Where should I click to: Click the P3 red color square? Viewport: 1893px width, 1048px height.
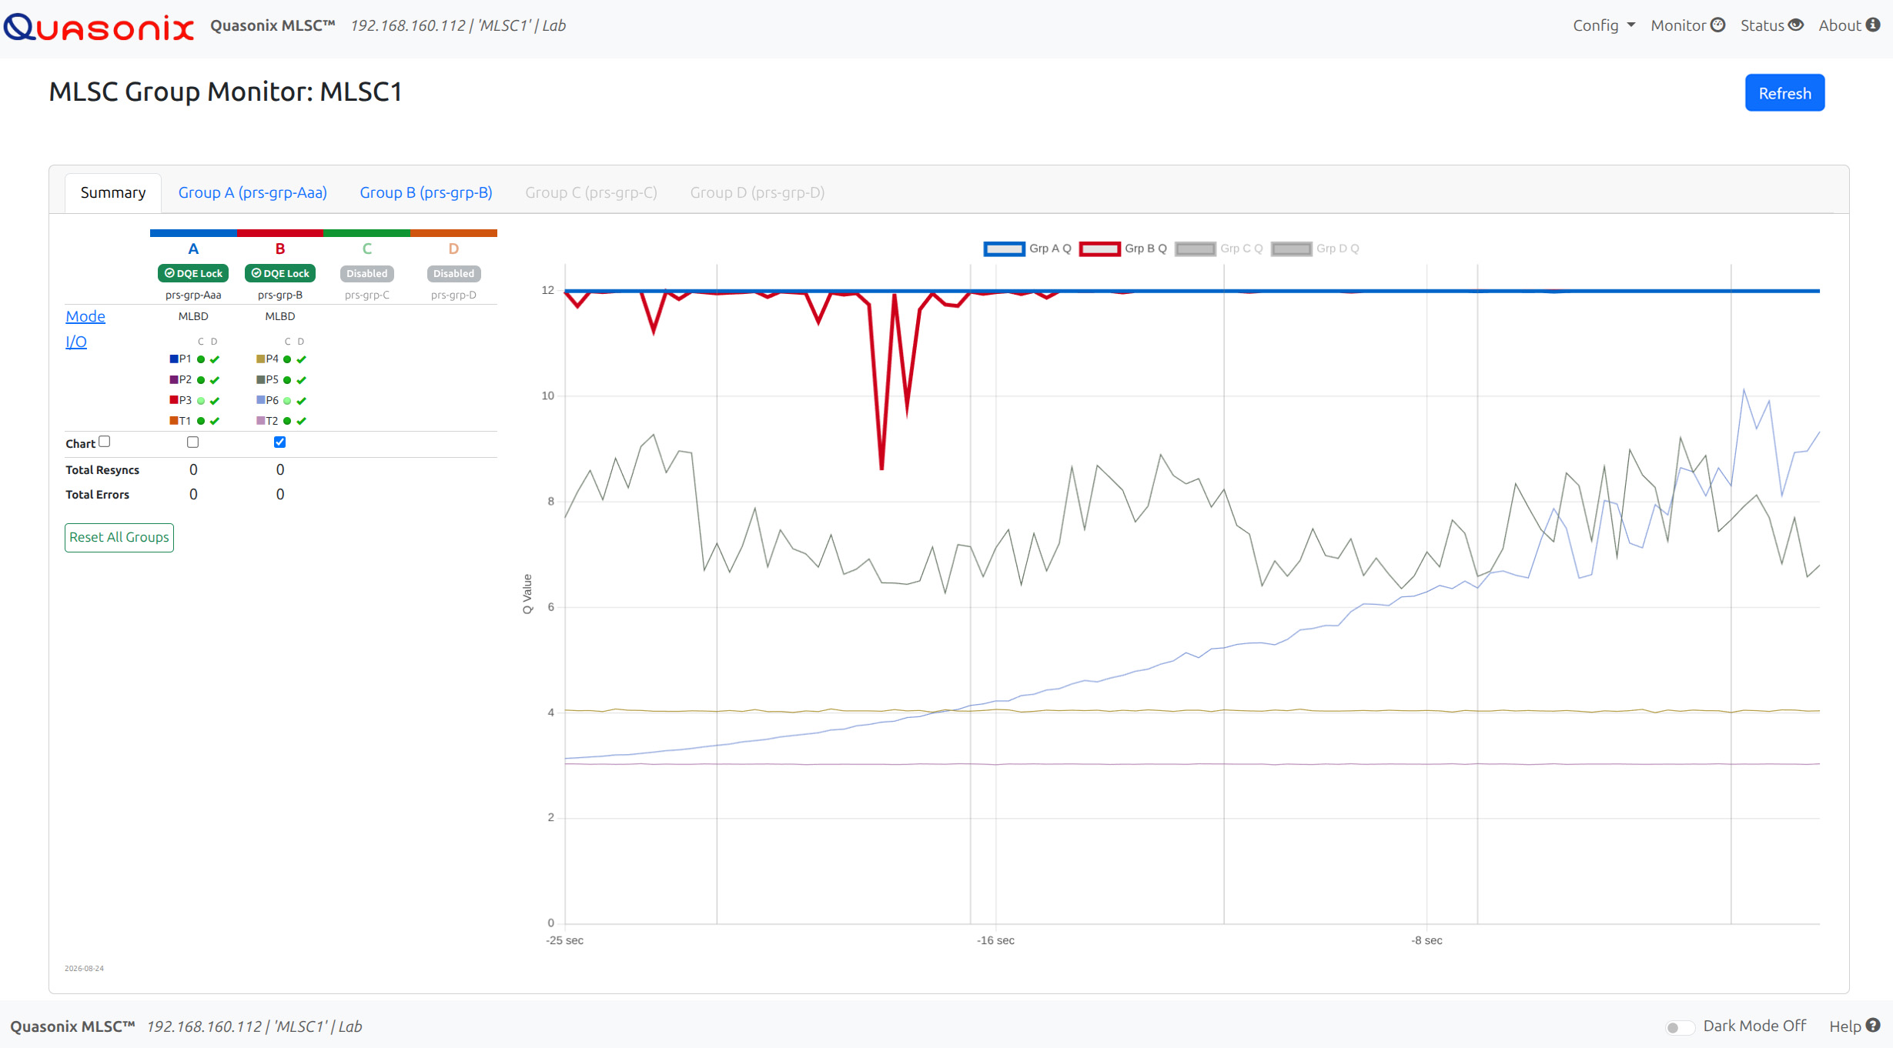click(174, 400)
